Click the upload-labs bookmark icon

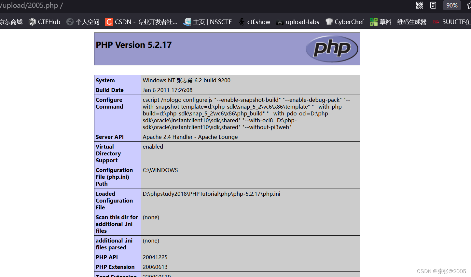tap(280, 22)
